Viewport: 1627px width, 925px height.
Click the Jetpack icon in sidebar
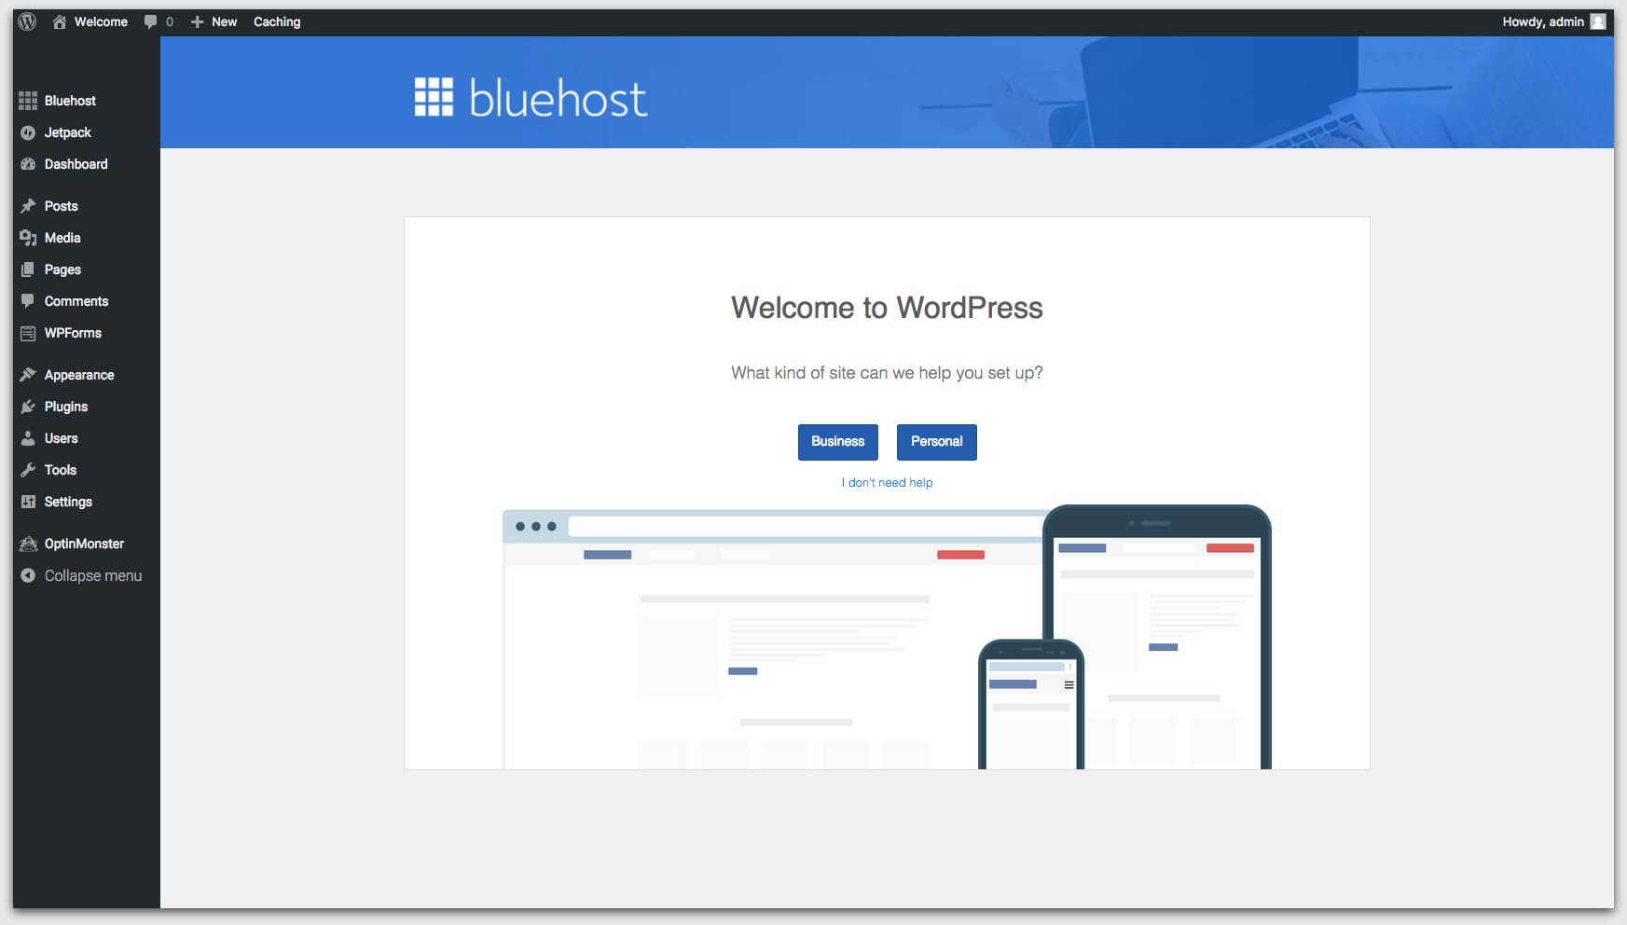(x=28, y=132)
